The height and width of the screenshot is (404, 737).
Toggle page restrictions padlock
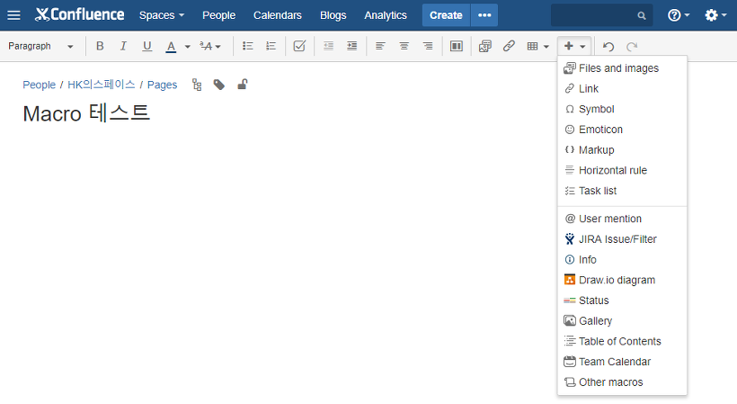tap(242, 85)
